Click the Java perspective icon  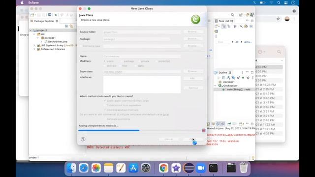pos(252,15)
